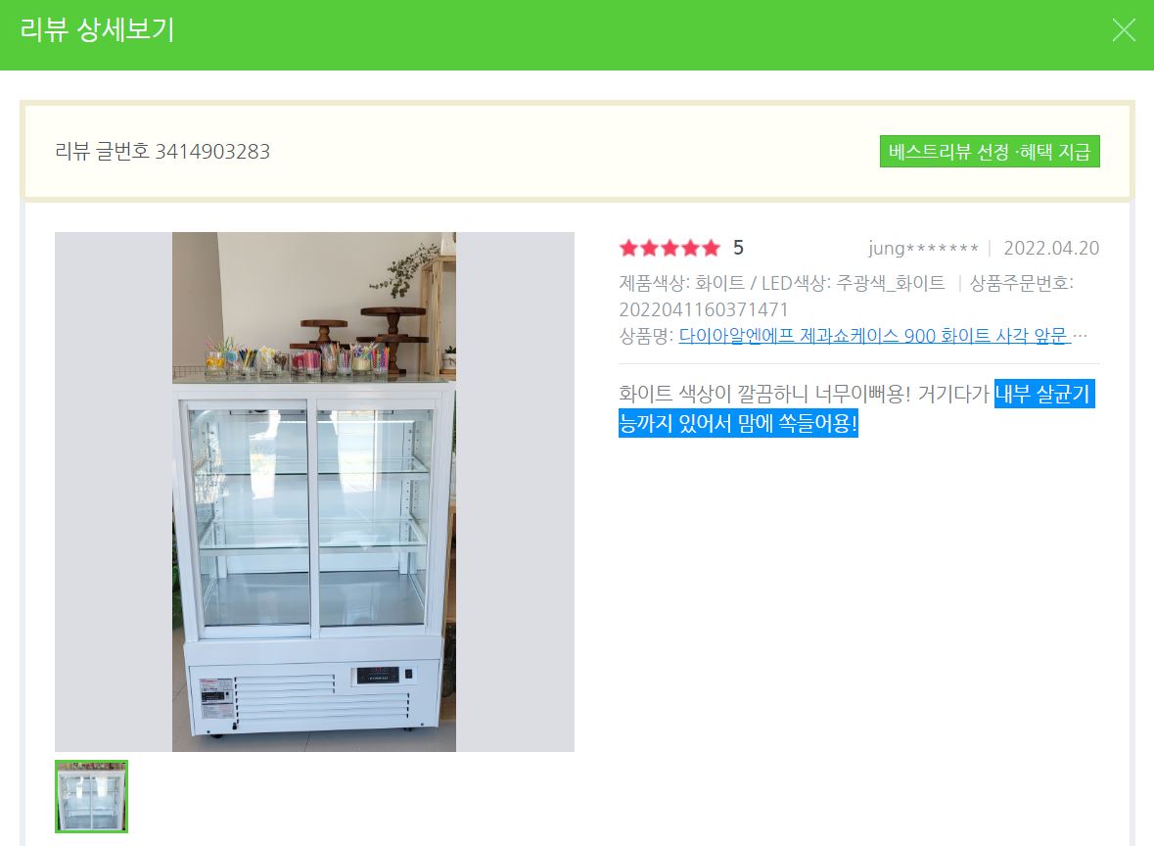Image resolution: width=1154 pixels, height=846 pixels.
Task: Open the 다이아알엔에프 제과쇼케이스 900 product link
Action: click(873, 336)
